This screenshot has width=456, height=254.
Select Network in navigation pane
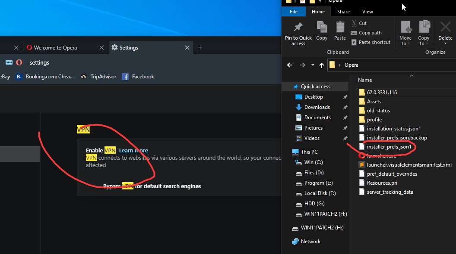point(310,241)
